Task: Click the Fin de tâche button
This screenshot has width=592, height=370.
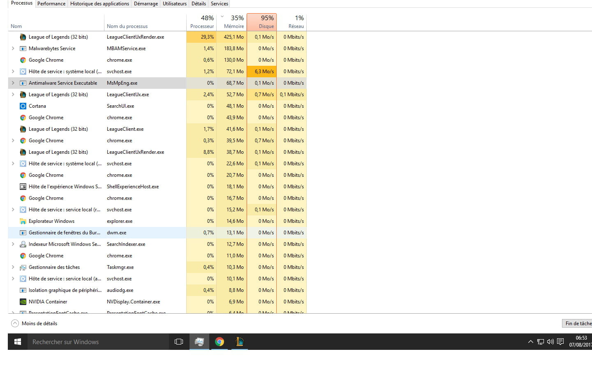Action: point(577,324)
